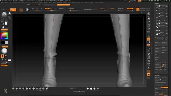Viewport: 171px width, 96px height.
Task: Click the QuickSave button
Action: (x=125, y=1)
